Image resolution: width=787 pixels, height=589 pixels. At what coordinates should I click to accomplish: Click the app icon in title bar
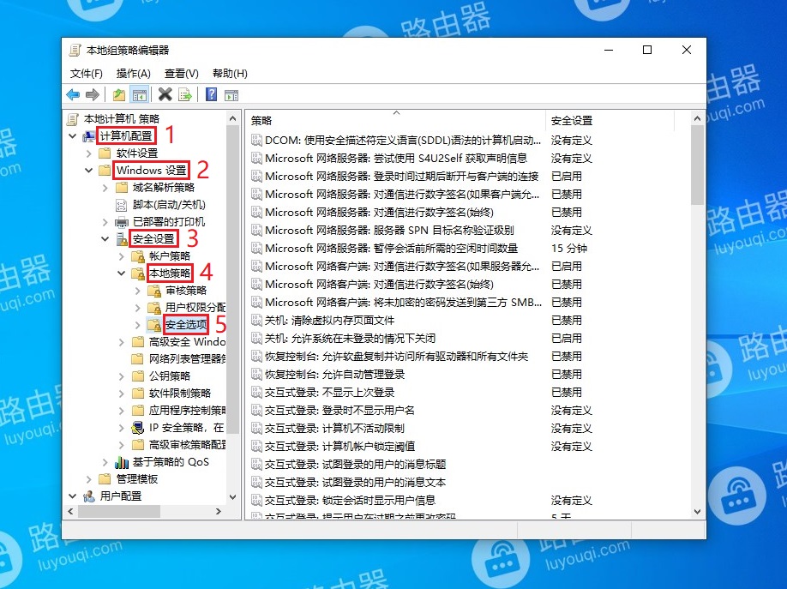coord(75,51)
